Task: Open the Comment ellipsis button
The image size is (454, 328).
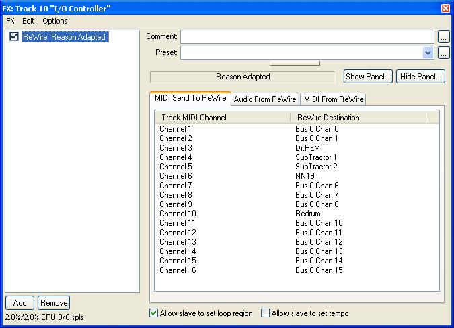Action: [x=444, y=37]
